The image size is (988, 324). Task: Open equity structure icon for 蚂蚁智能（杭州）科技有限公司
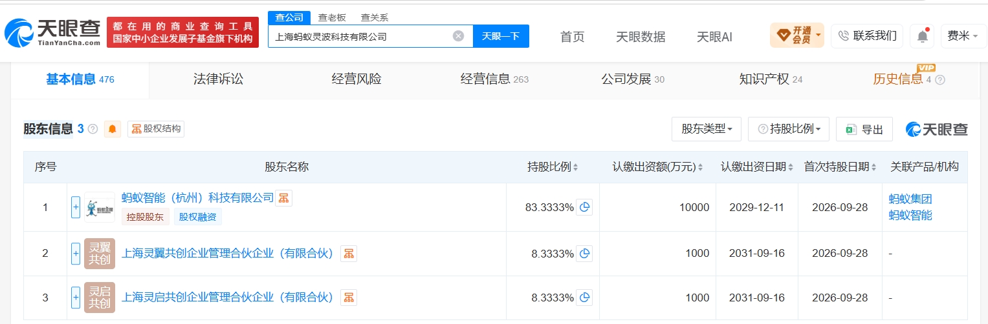pyautogui.click(x=283, y=198)
